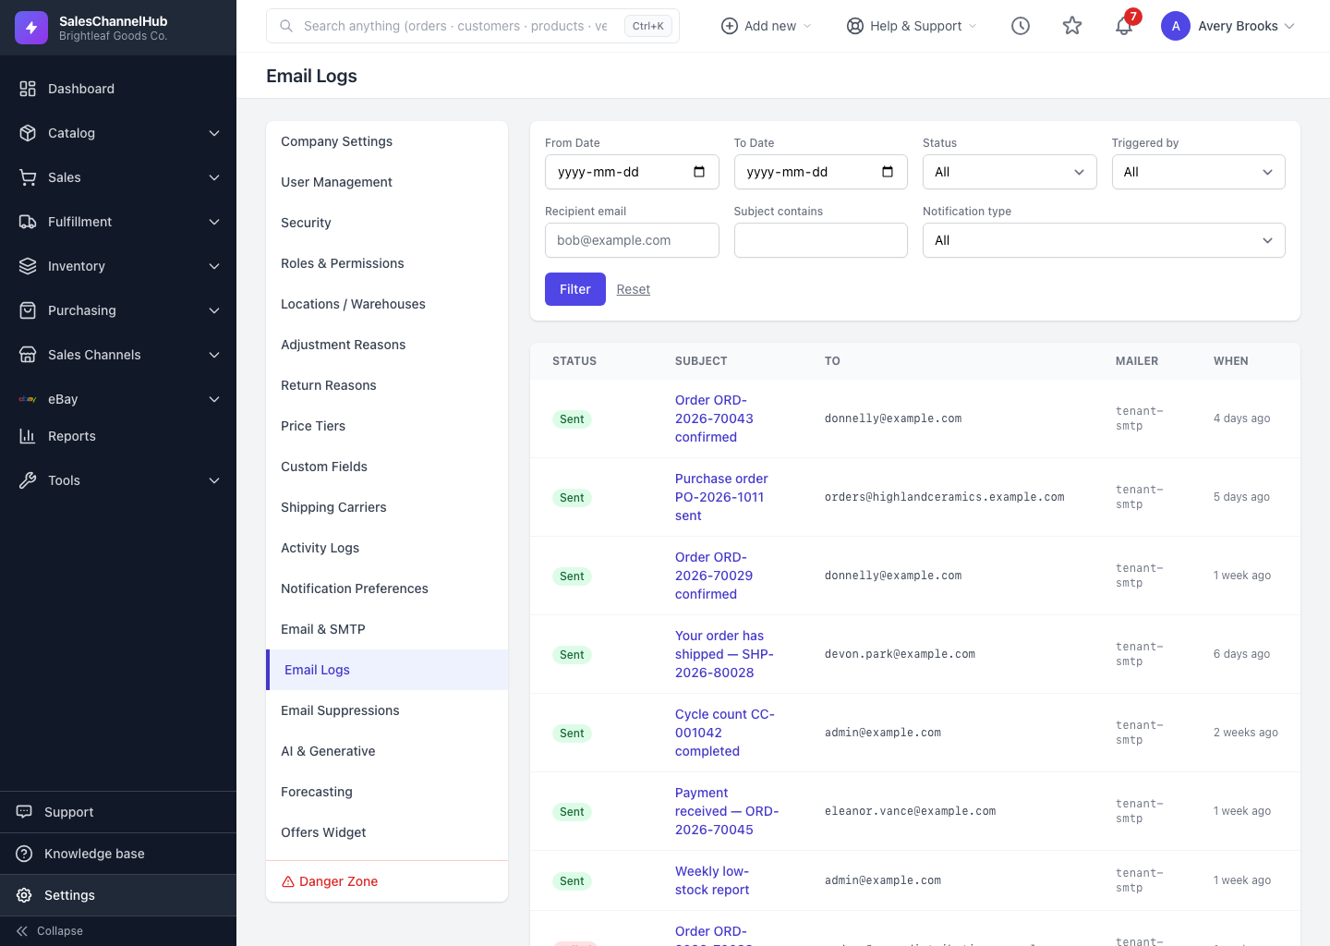This screenshot has height=946, width=1330.
Task: Expand the Fulfillment menu chevron
Action: [x=214, y=222]
